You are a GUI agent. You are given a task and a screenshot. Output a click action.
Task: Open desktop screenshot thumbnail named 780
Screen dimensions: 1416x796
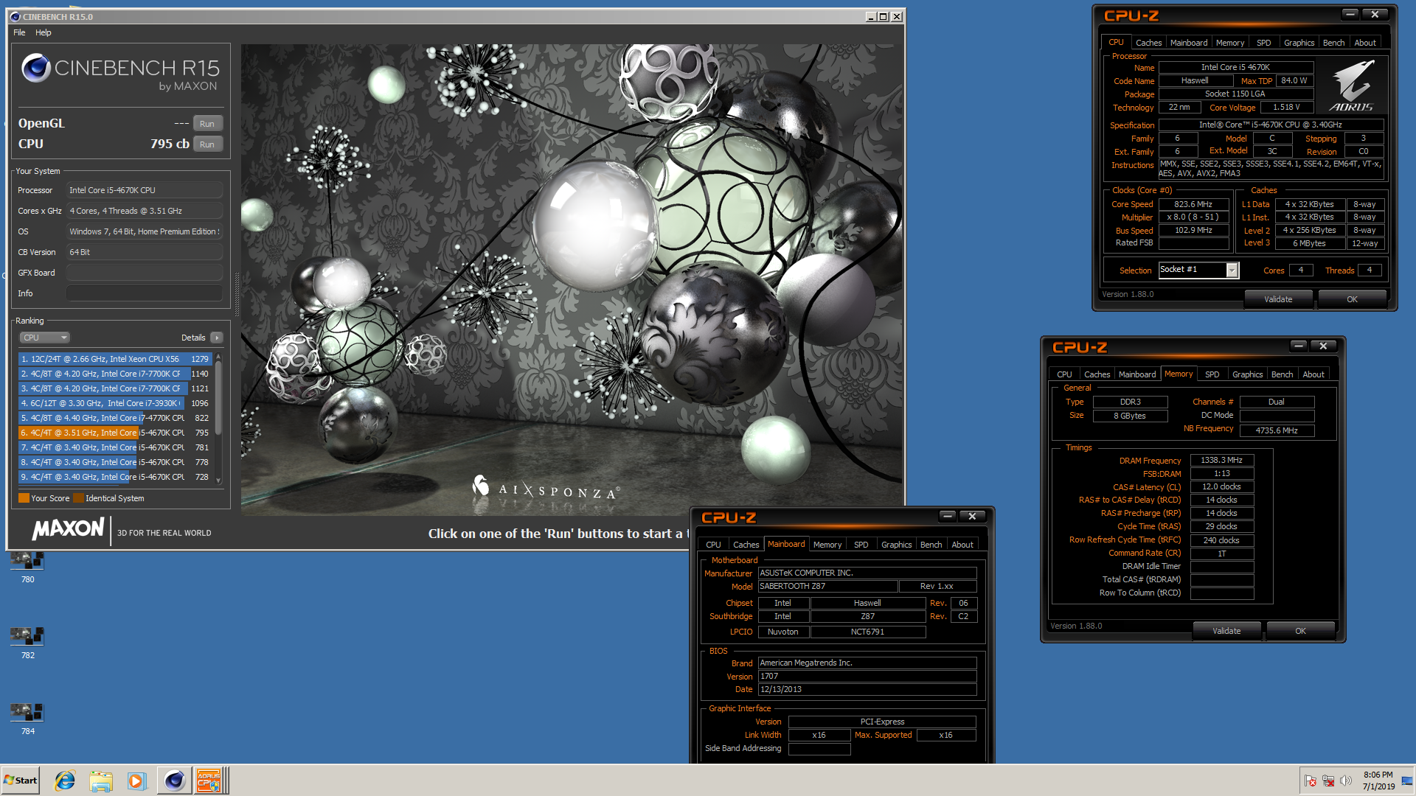point(27,567)
